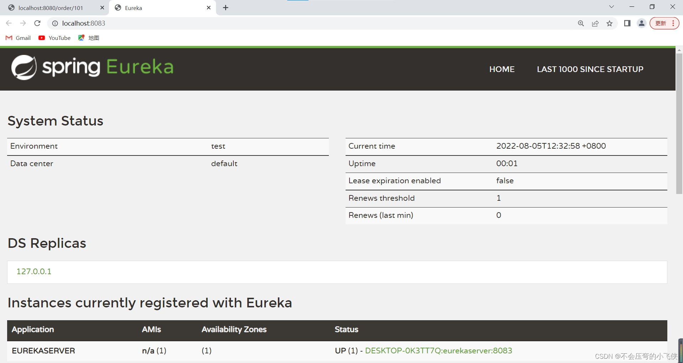
Task: Click the scrollbar up arrow
Action: 679,50
